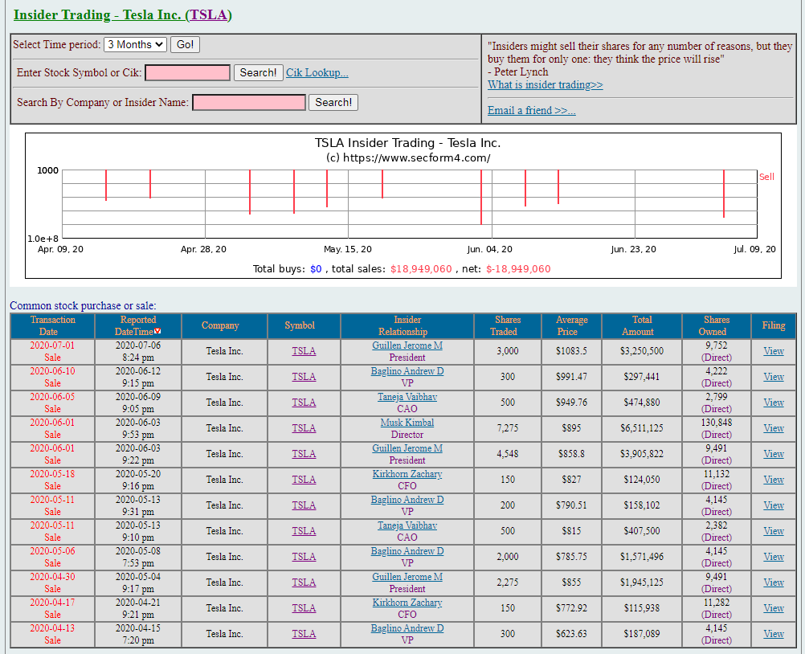The width and height of the screenshot is (805, 654).
Task: Open Baglino Andrew D in the 2020-06-10 row
Action: (x=407, y=371)
